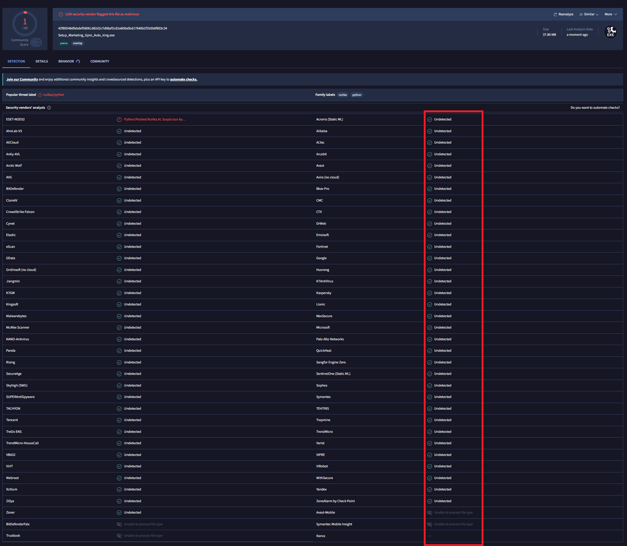Click the loading spinner beside the Behavior tab

(78, 62)
